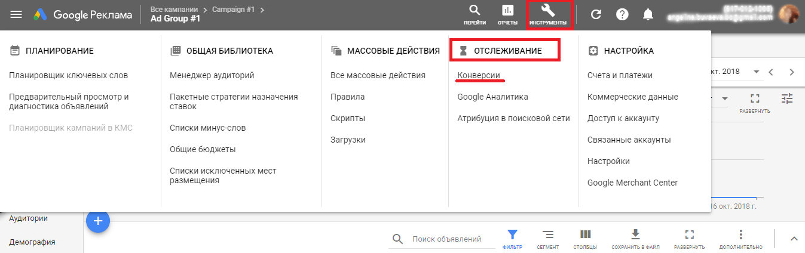Open the help question mark icon
The width and height of the screenshot is (805, 253).
622,14
